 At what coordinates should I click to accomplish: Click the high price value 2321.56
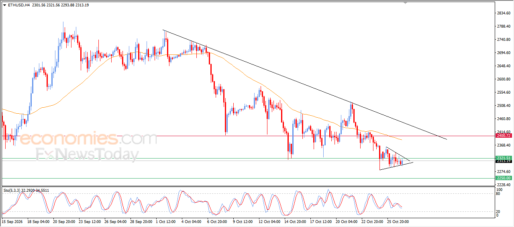[x=53, y=5]
